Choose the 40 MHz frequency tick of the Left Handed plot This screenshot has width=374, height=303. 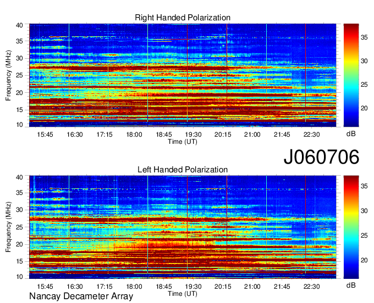click(19, 177)
